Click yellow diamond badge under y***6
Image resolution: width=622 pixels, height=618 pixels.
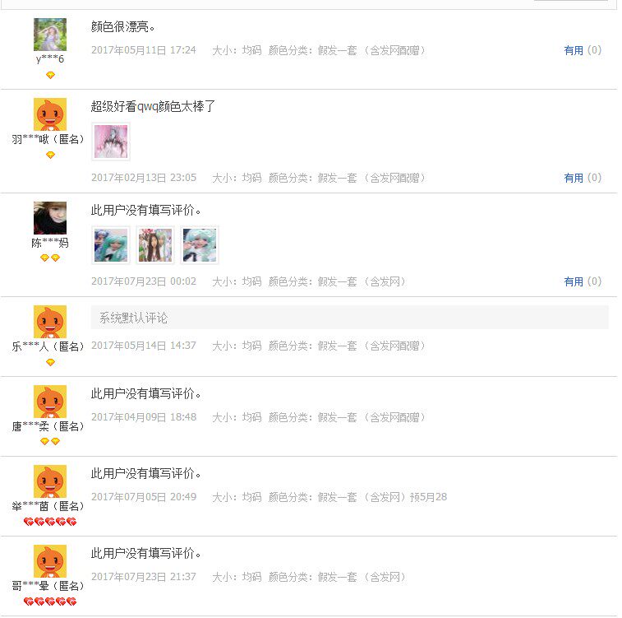(x=50, y=75)
